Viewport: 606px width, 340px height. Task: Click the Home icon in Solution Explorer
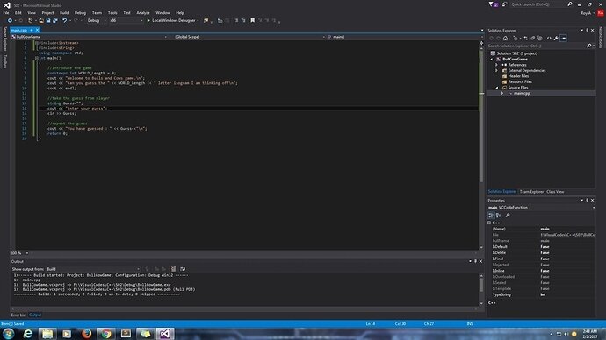[x=505, y=39]
